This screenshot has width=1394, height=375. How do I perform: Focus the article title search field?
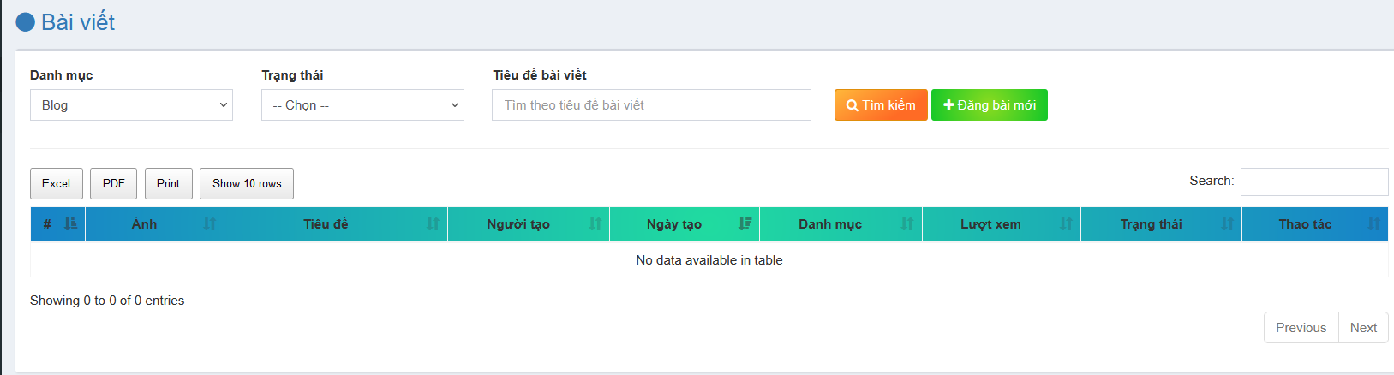[651, 105]
